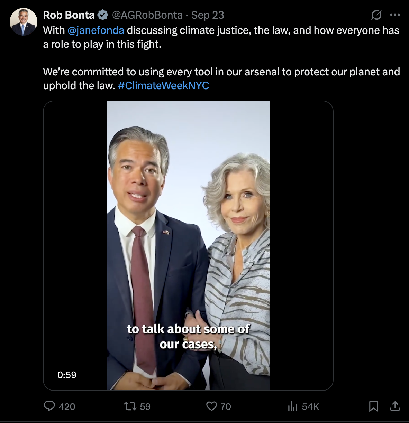
Task: Open the #ClimateWeekNYC hashtag
Action: (163, 85)
